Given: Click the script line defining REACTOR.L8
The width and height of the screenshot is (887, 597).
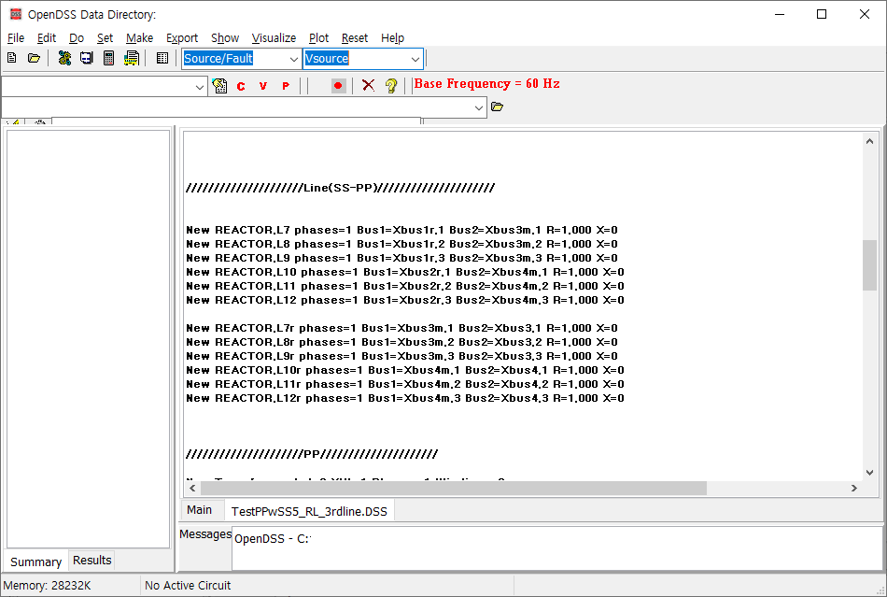Looking at the screenshot, I should pos(401,244).
